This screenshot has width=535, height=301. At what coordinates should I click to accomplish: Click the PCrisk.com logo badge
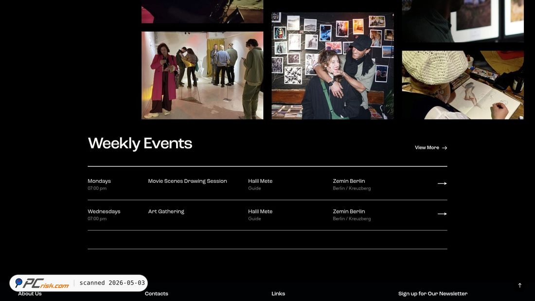coord(42,283)
